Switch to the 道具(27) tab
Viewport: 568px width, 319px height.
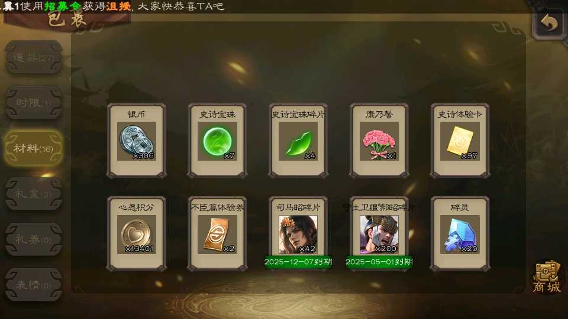(x=34, y=57)
